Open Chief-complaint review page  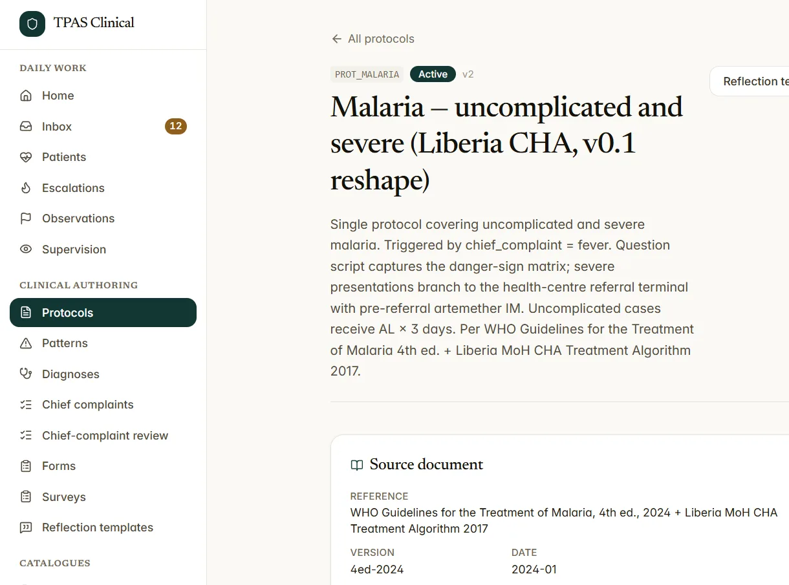[x=103, y=436]
